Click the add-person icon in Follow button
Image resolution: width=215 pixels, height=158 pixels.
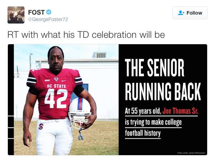(181, 13)
